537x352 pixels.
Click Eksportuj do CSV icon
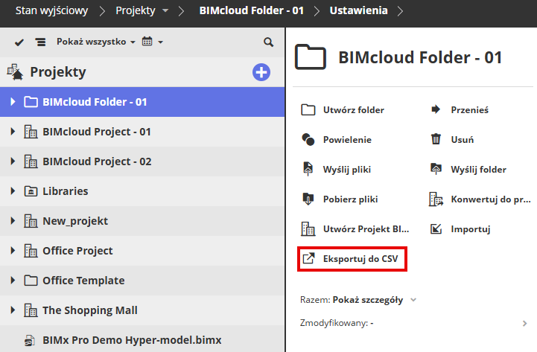308,259
